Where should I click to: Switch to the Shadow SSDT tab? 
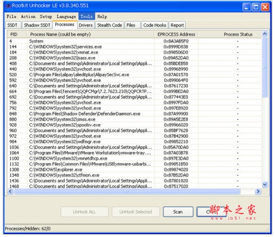click(x=37, y=25)
